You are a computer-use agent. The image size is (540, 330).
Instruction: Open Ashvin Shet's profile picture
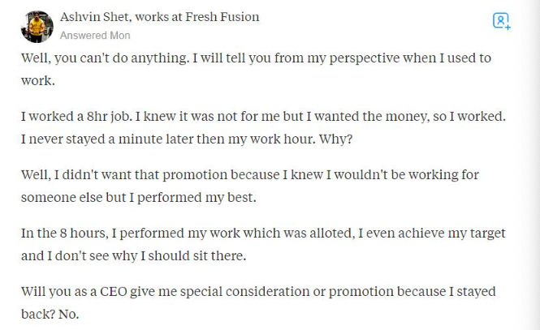click(37, 26)
